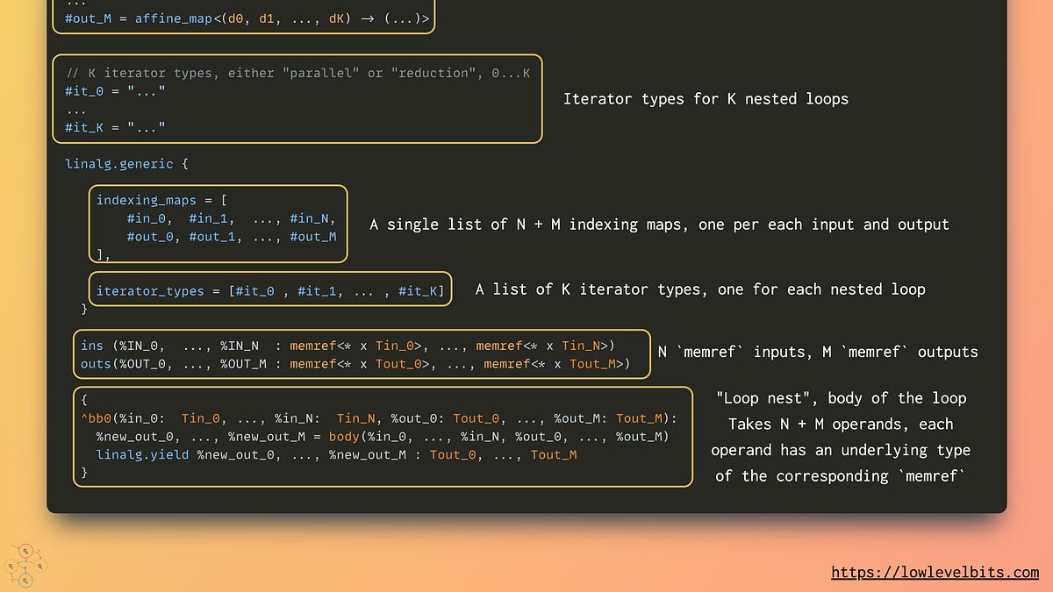
Task: Click the K iterator types comment line
Action: pyautogui.click(x=297, y=73)
